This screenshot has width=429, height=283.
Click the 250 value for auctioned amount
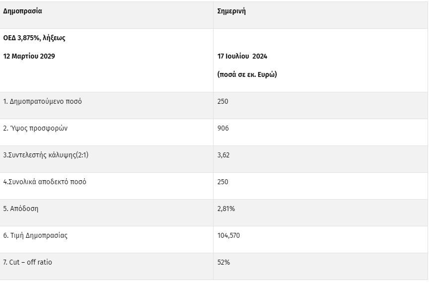223,102
